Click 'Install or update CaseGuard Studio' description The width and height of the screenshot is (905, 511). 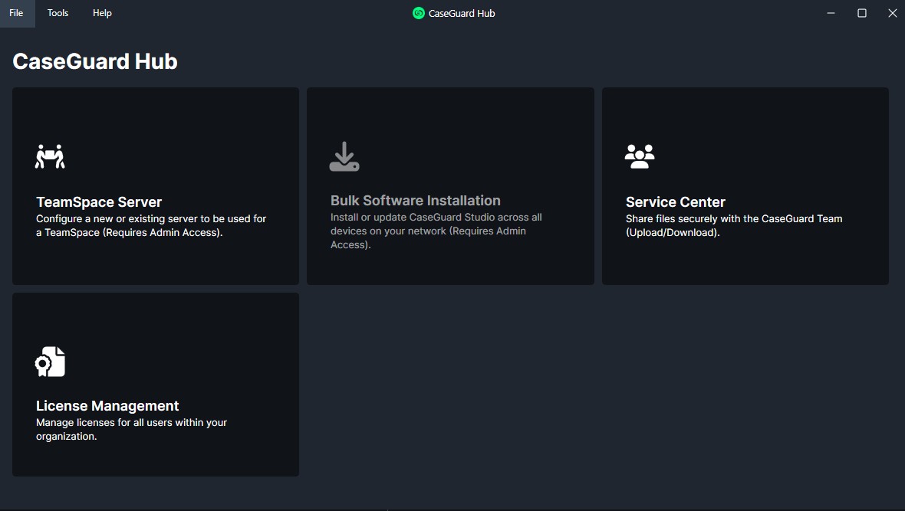436,231
